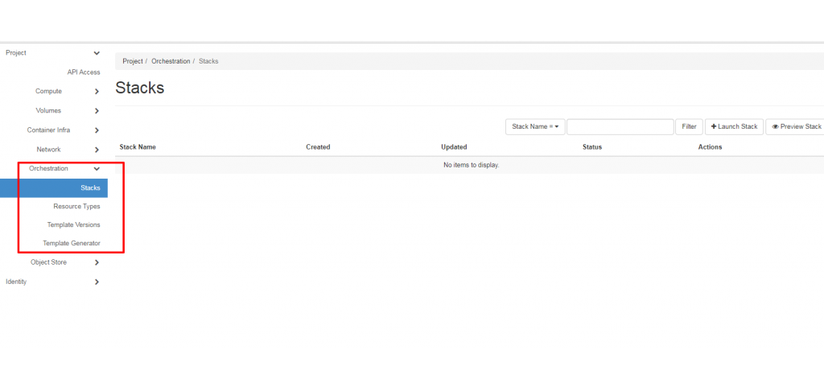Image resolution: width=824 pixels, height=391 pixels.
Task: Collapse the Project panel chevron
Action: click(x=97, y=53)
